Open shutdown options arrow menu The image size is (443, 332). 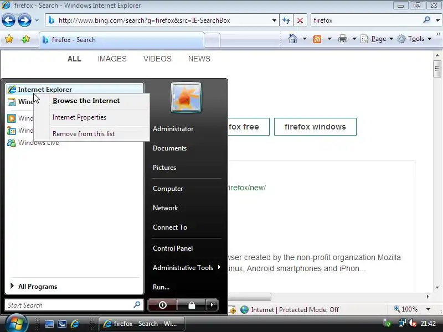click(x=212, y=305)
